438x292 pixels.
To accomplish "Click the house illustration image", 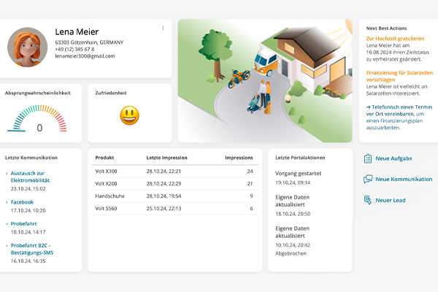I will coord(265,81).
